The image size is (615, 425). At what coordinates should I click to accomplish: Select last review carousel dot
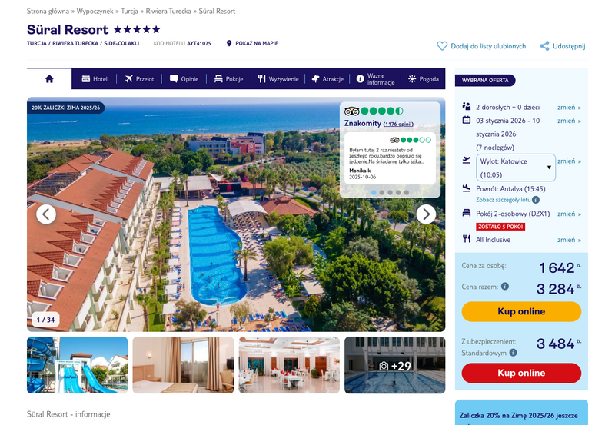(x=407, y=192)
